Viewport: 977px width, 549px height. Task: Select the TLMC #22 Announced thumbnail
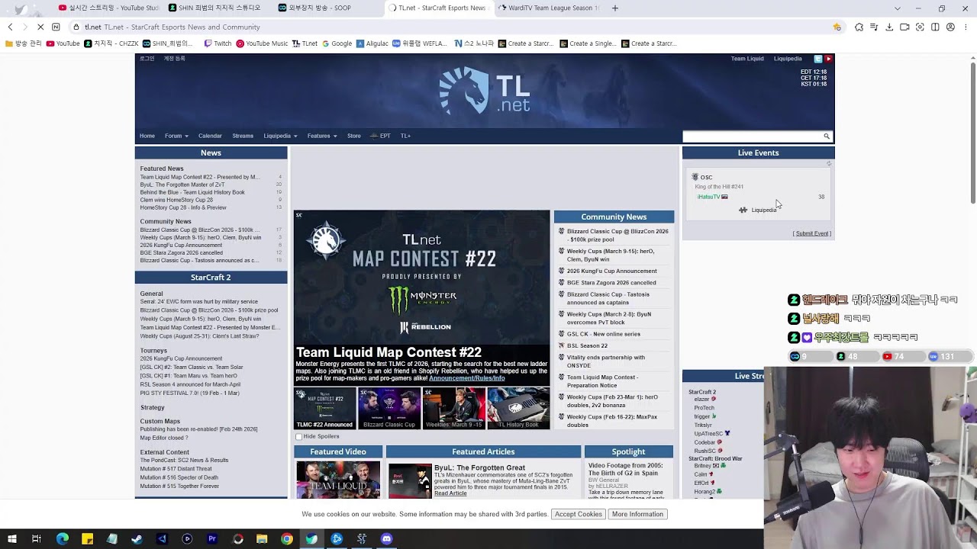point(324,408)
